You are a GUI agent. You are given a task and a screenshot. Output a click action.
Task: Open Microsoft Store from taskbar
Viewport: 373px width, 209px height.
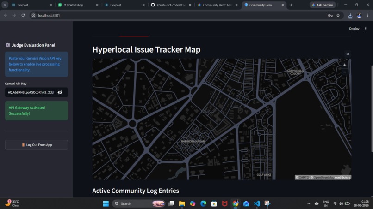(x=214, y=203)
